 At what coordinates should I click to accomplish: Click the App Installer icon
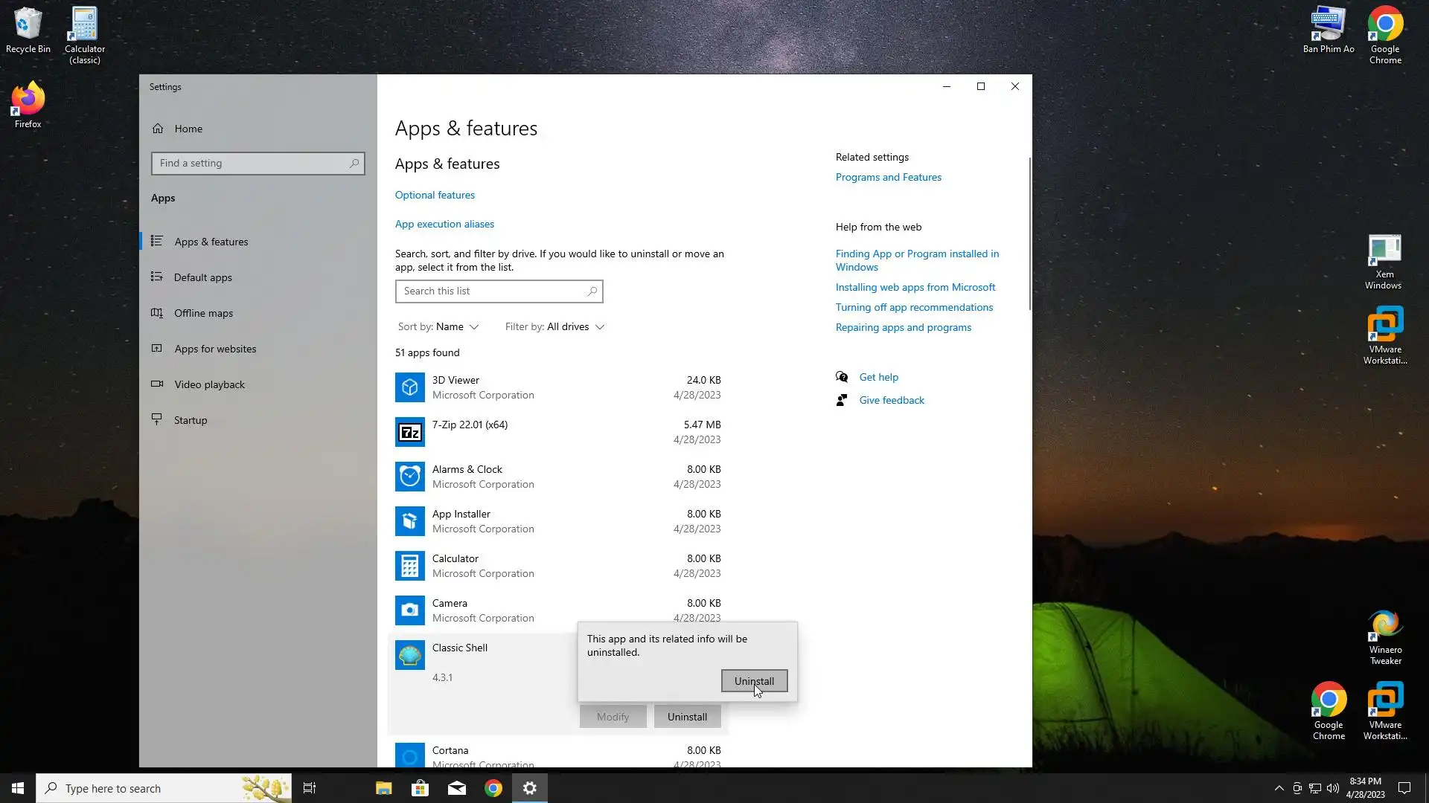pyautogui.click(x=409, y=521)
